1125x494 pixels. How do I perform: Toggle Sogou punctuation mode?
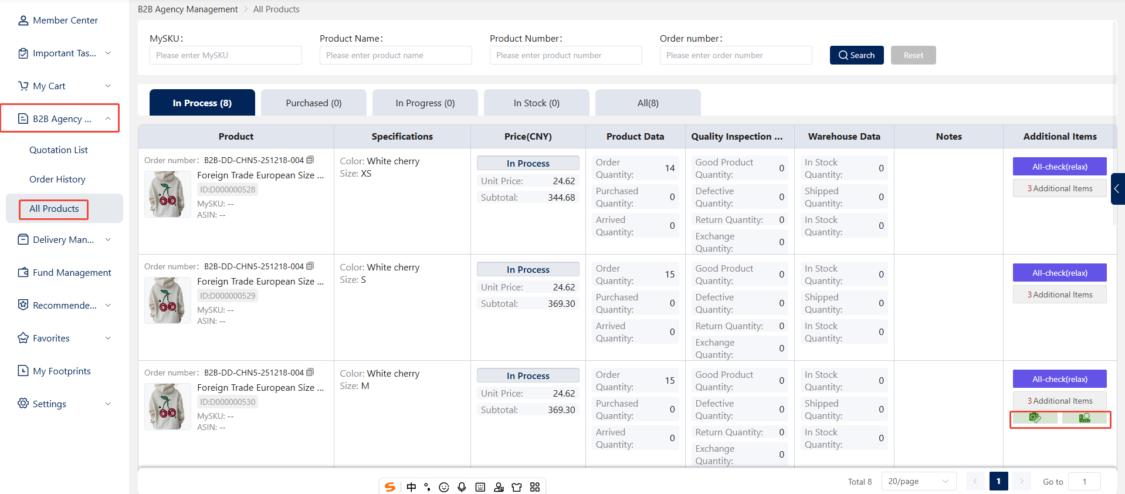coord(427,487)
